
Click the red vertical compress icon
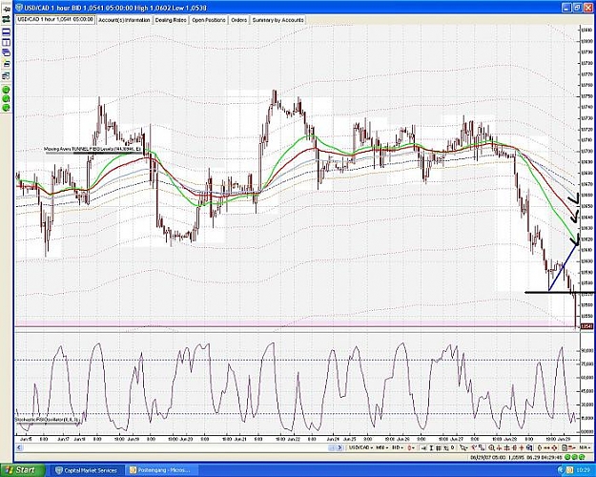(x=499, y=447)
